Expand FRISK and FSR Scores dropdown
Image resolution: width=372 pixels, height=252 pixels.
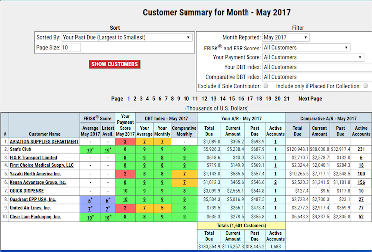click(306, 48)
